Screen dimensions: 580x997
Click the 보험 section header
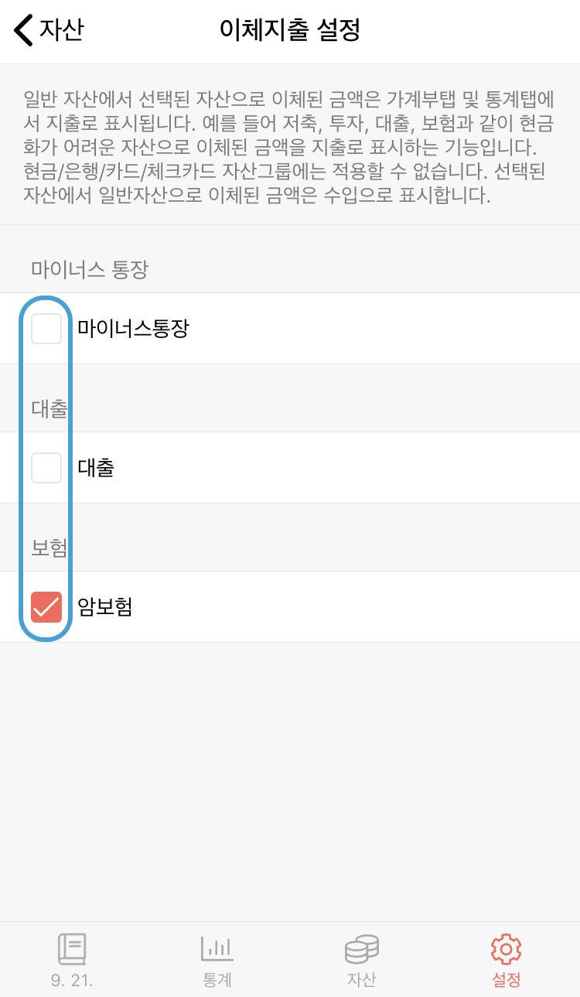pyautogui.click(x=49, y=548)
